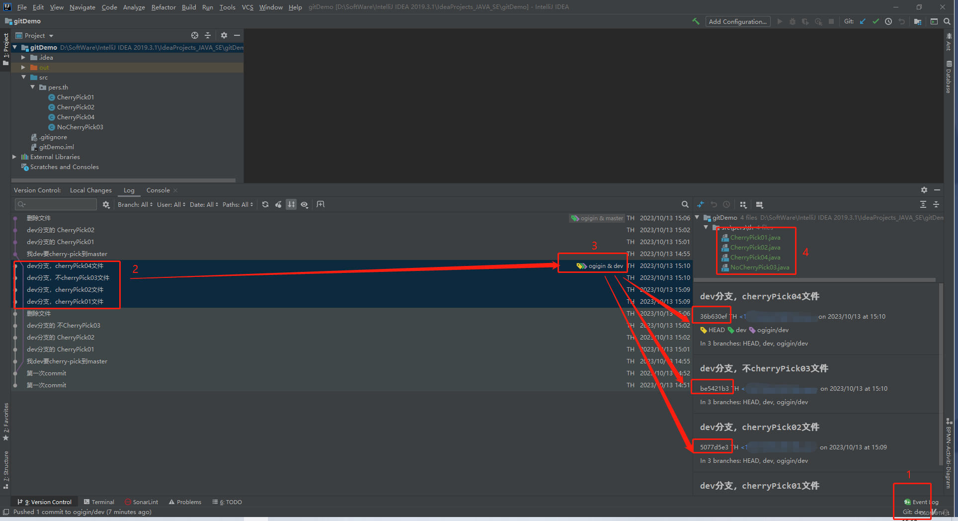
Task: Click Locate/Select Opened File icon in Project panel
Action: pos(195,35)
